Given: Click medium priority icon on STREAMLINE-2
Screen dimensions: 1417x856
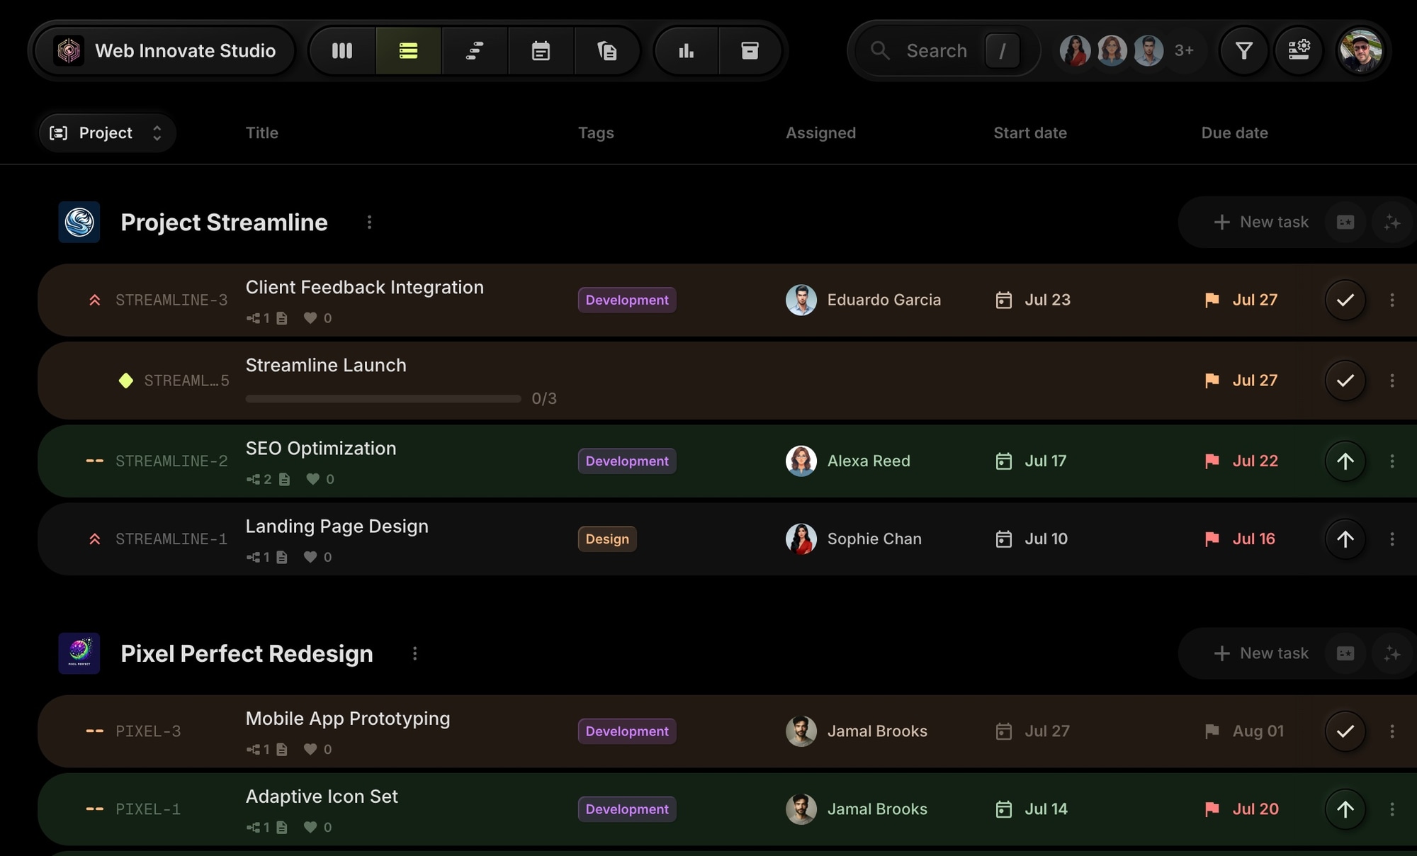Looking at the screenshot, I should tap(94, 461).
